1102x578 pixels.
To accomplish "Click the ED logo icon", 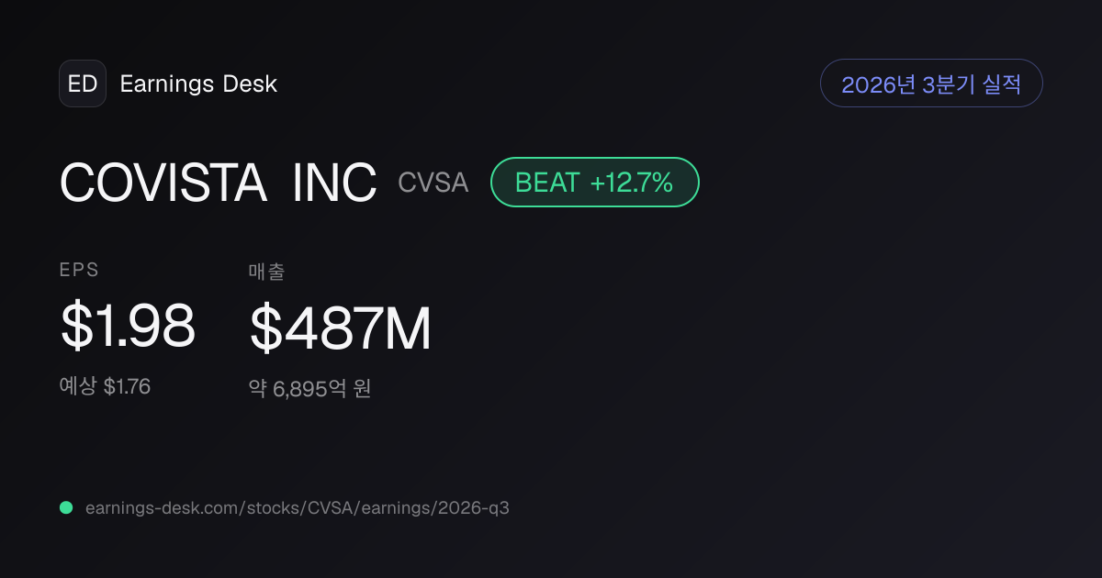I will [x=83, y=83].
